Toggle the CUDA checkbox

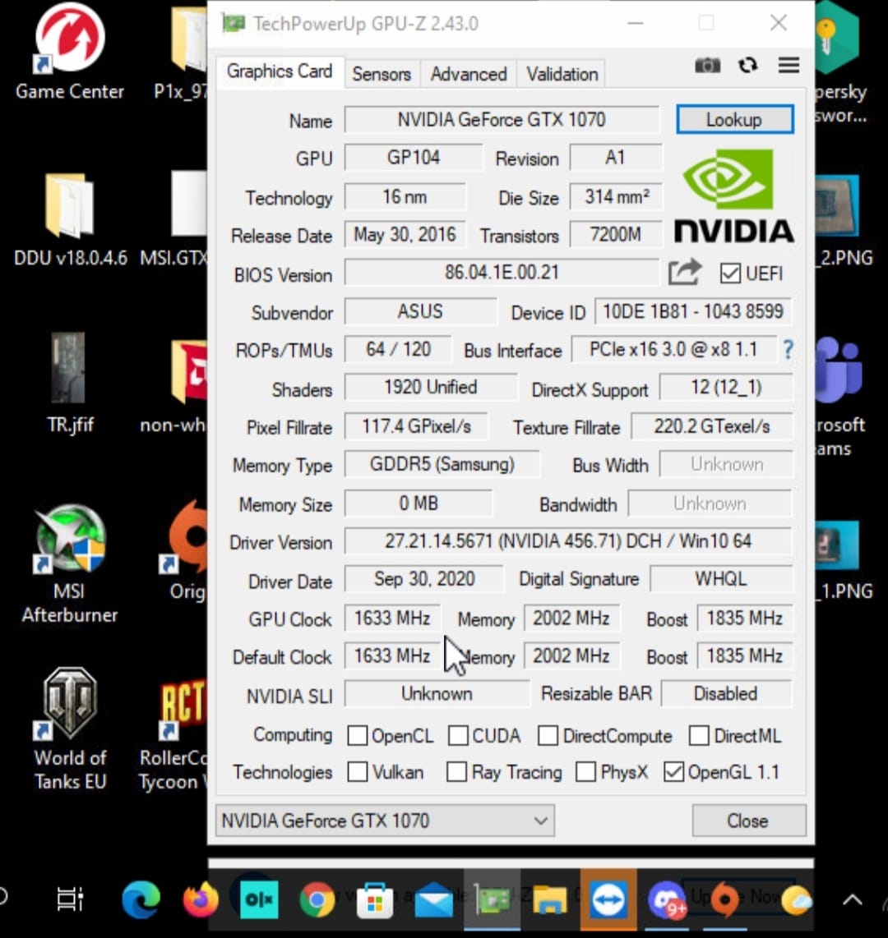tap(458, 735)
